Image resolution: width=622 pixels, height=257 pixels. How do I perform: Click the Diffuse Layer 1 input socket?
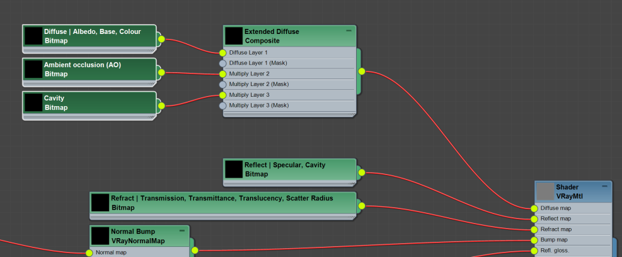point(222,53)
